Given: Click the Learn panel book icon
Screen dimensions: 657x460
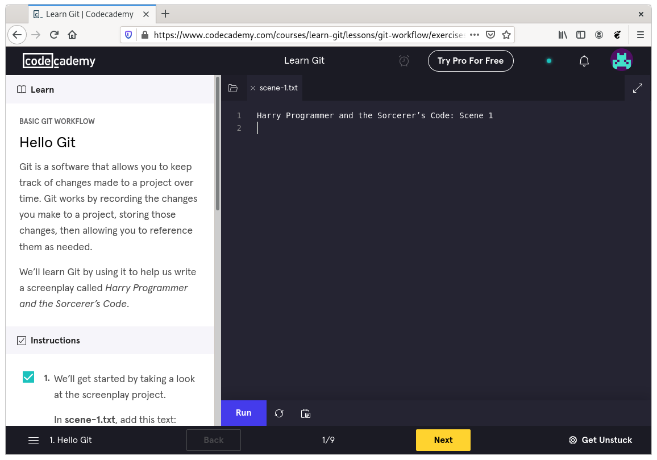Looking at the screenshot, I should 21,89.
